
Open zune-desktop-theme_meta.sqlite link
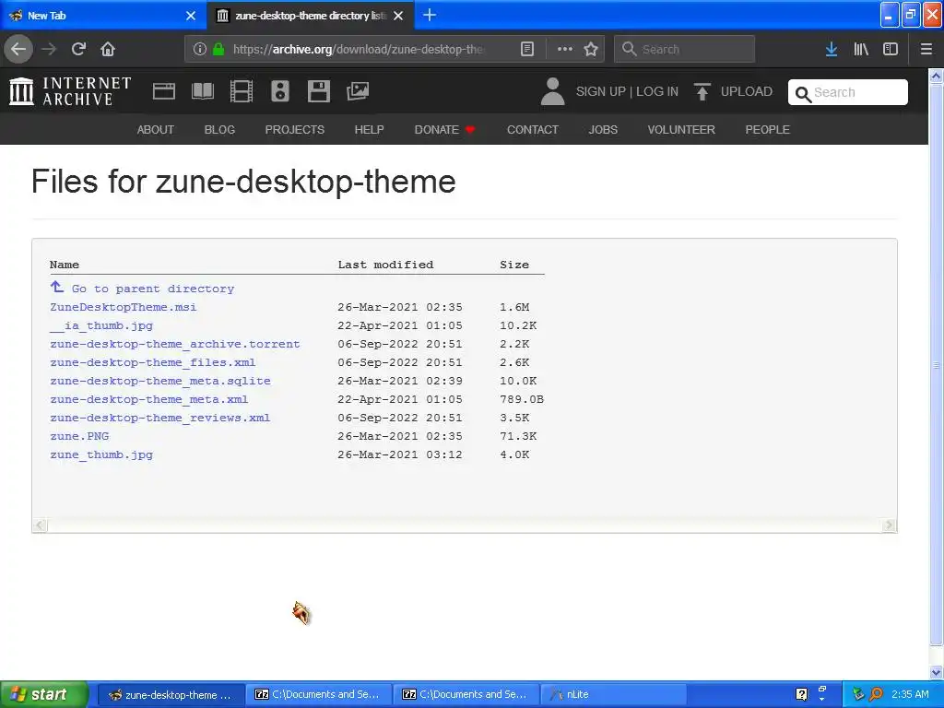(160, 381)
